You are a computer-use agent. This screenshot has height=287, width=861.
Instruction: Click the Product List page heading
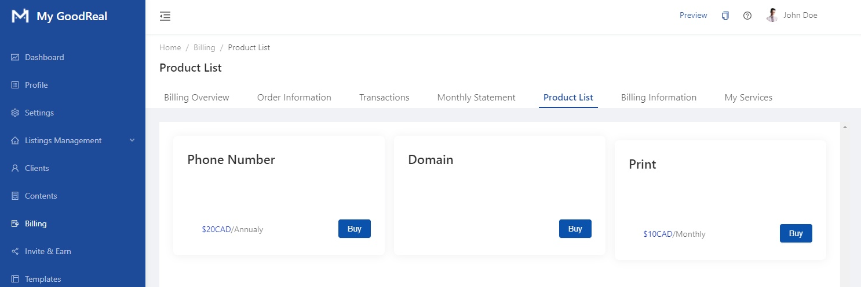pos(191,68)
